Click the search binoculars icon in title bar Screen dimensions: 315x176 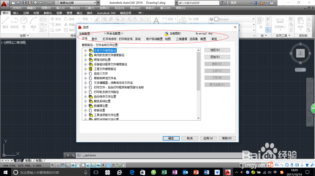click(x=222, y=3)
